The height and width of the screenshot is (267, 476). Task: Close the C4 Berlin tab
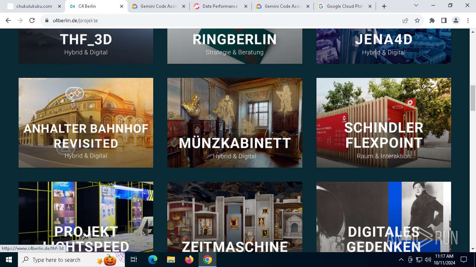pos(122,6)
